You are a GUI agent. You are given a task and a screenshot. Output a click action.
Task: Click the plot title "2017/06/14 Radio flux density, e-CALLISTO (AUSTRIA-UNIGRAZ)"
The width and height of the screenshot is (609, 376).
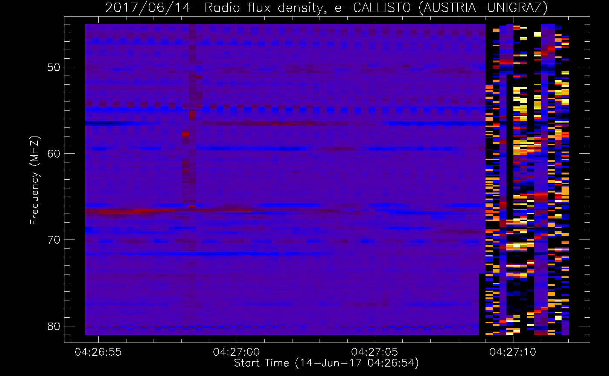tap(326, 8)
